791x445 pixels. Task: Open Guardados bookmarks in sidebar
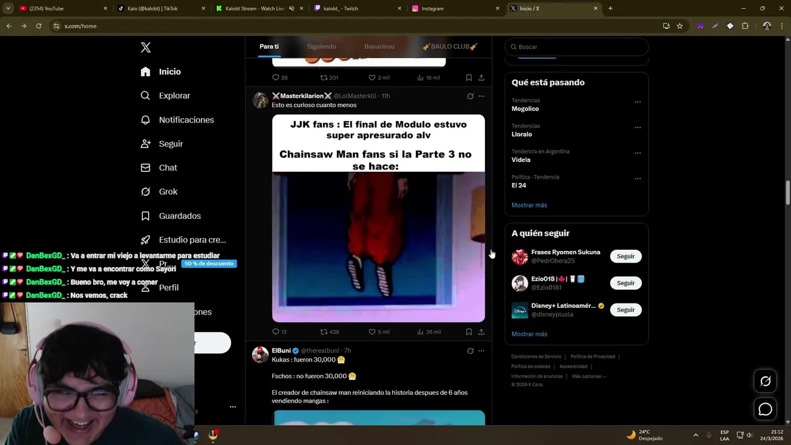(171, 216)
